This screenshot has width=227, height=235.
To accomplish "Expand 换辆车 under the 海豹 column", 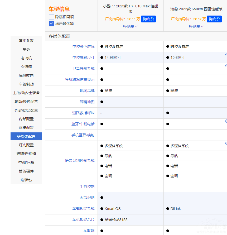I will coord(196,26).
